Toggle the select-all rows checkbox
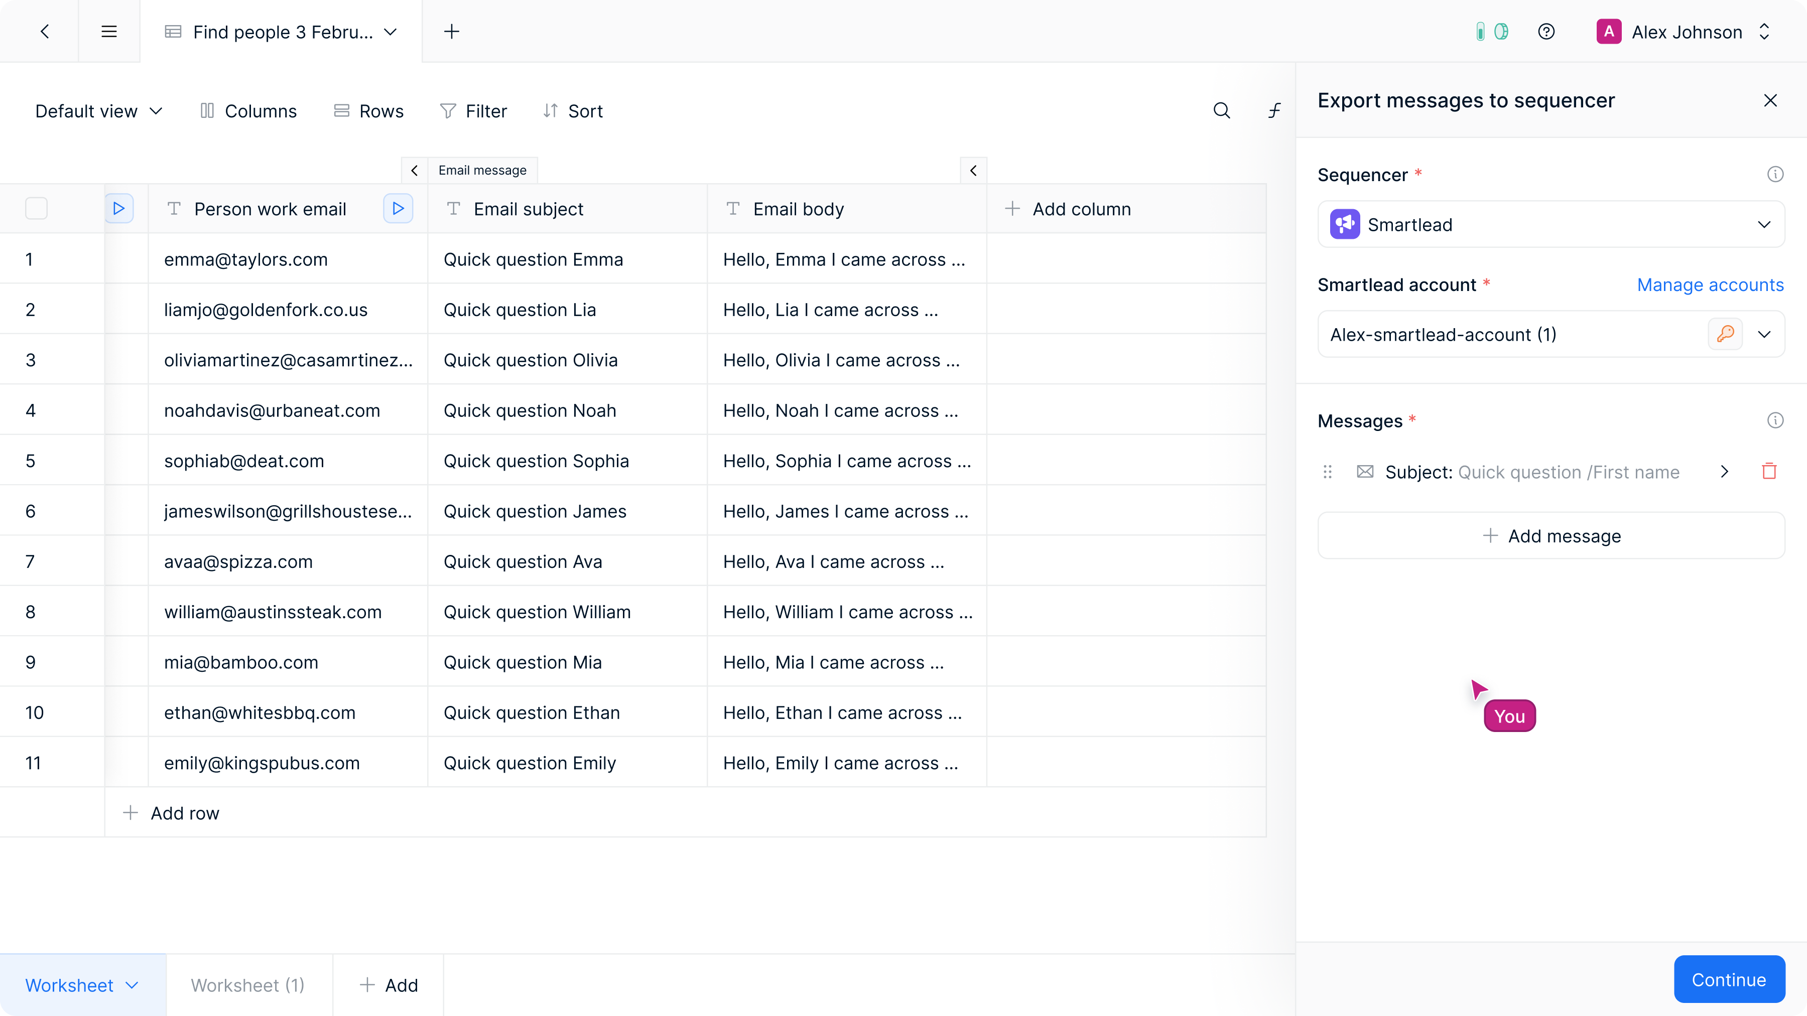1807x1016 pixels. (36, 208)
